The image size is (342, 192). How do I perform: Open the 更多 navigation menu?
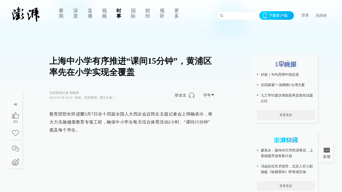[x=176, y=13]
